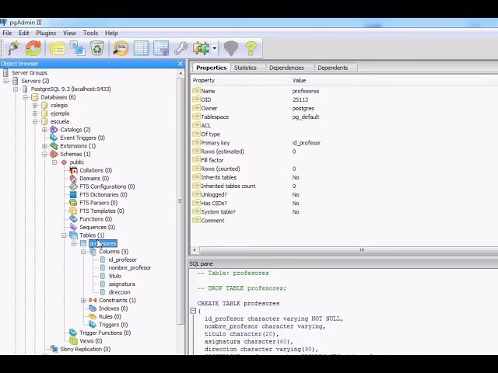This screenshot has width=498, height=373.
Task: Expand the colegio database
Action: point(35,106)
